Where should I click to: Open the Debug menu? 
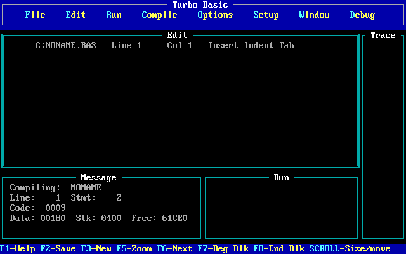point(362,15)
